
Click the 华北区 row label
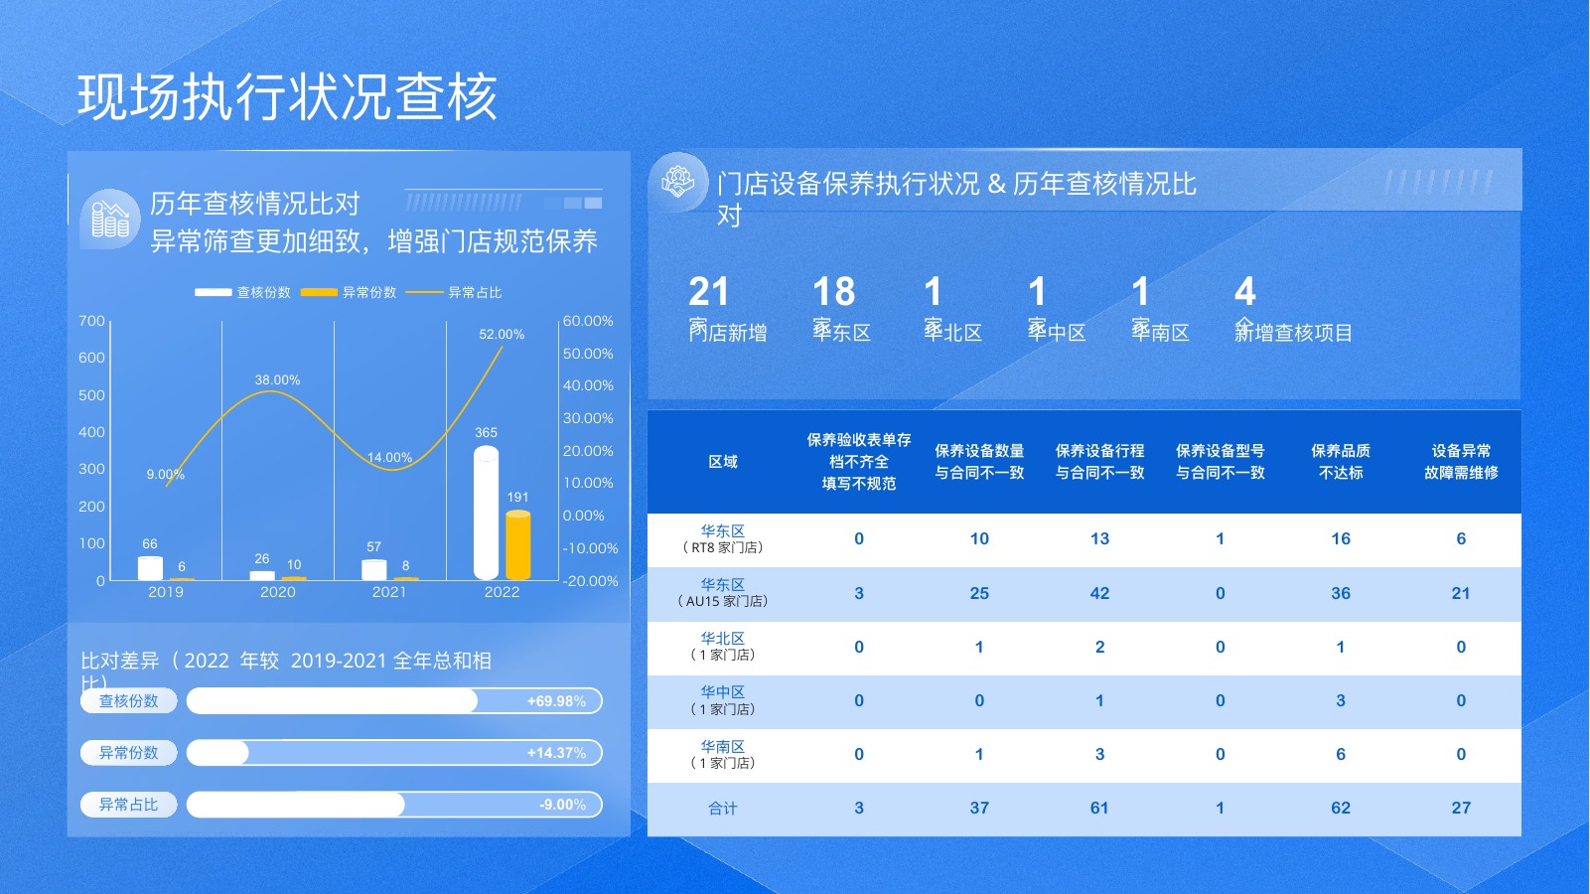click(x=723, y=647)
